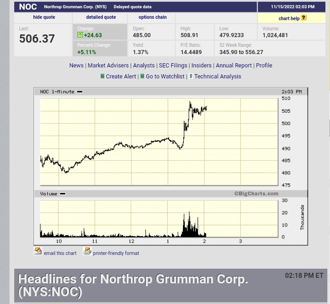This screenshot has height=304, width=330.
Task: Click the P/E ratio 14.4489
Action: point(191,52)
